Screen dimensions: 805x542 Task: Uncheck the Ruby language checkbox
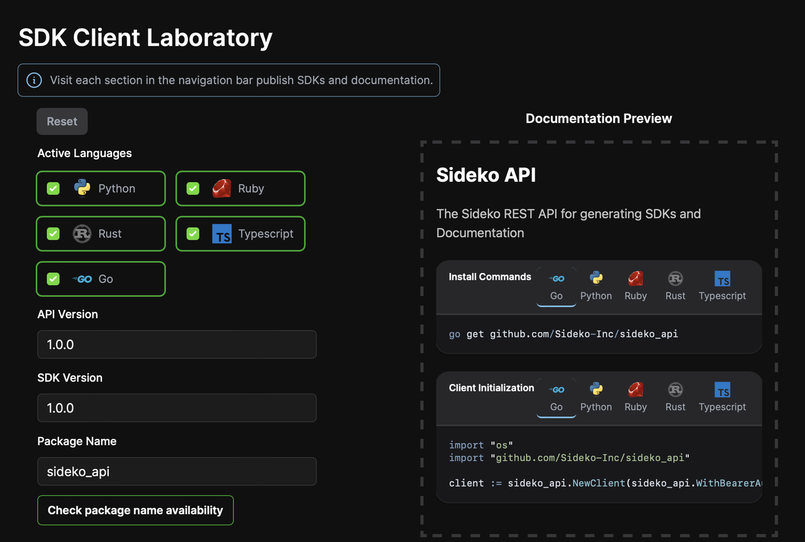coord(193,189)
